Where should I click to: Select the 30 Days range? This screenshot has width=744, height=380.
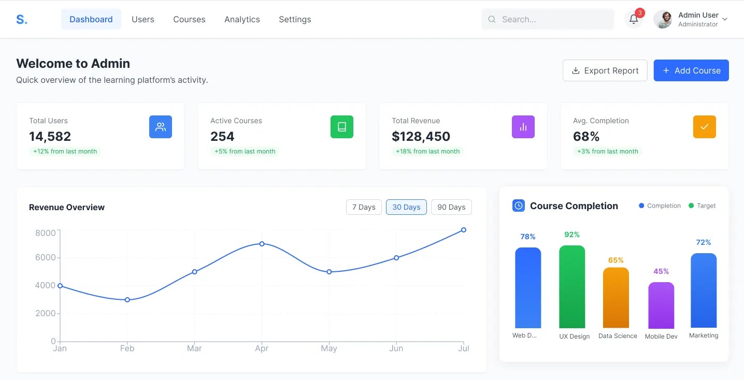[x=406, y=207]
